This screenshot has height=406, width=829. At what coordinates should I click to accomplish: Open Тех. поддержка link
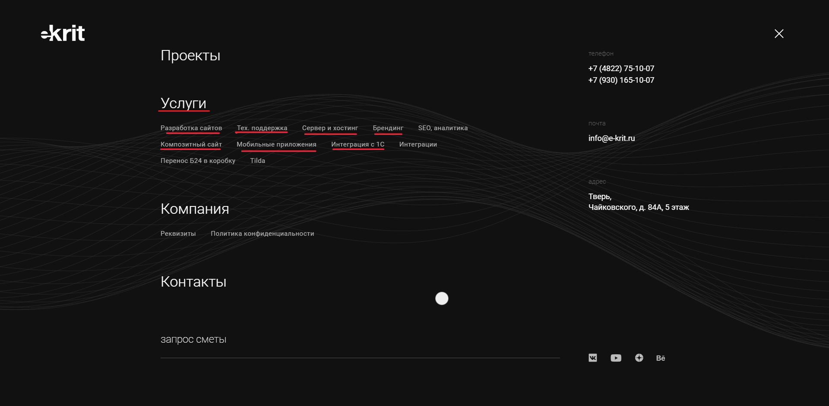[x=262, y=128]
